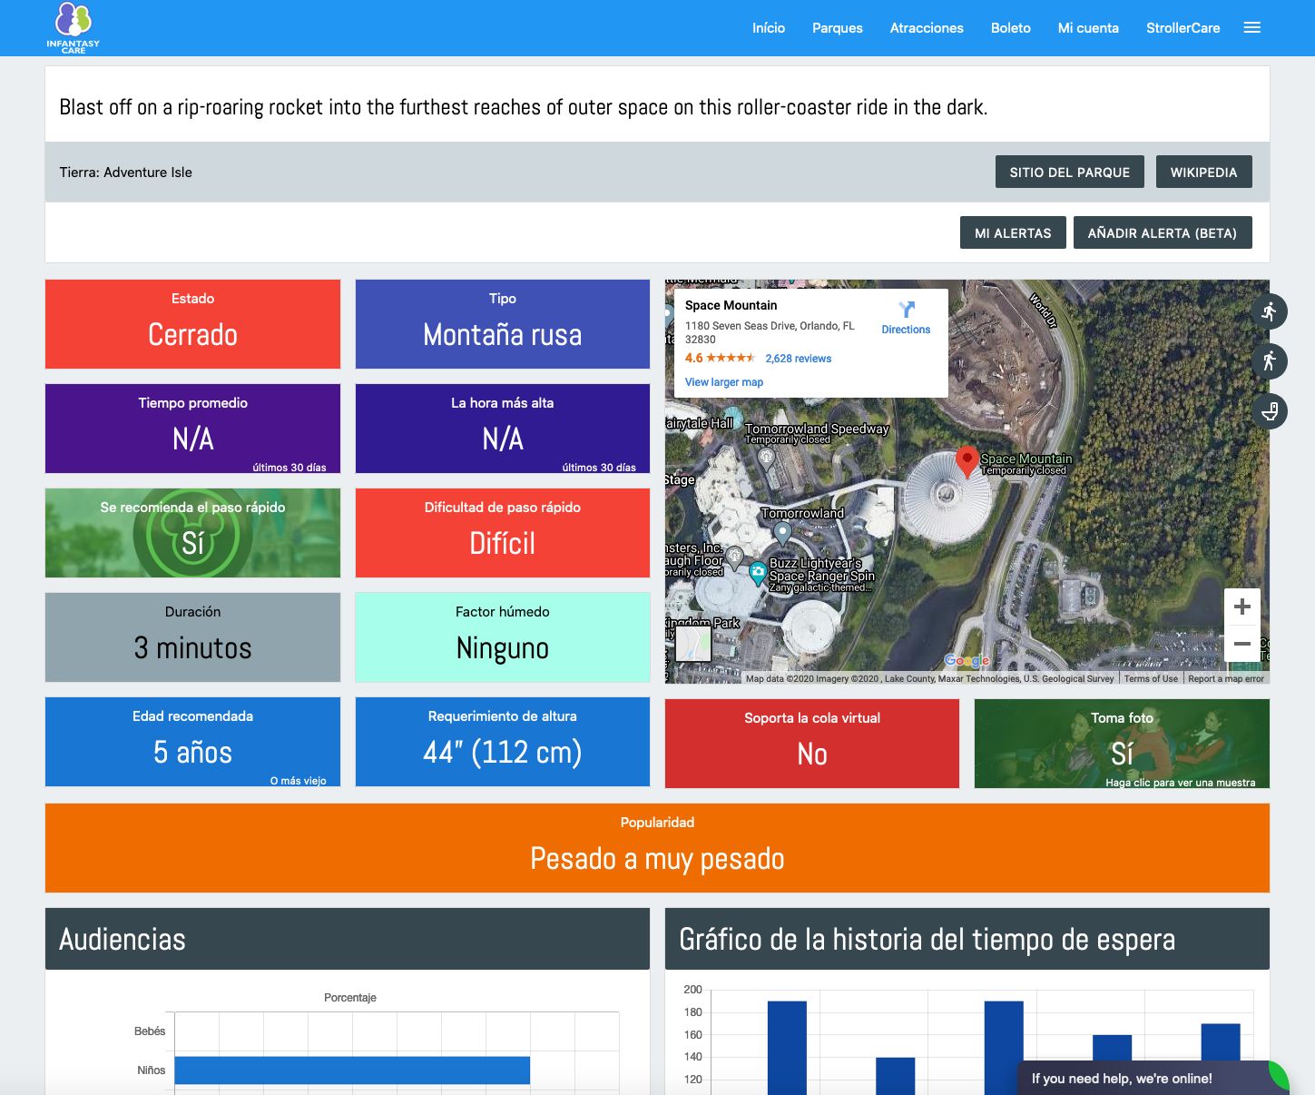The image size is (1315, 1095).
Task: Switch map layer using the bottom-left thumbnail
Action: pyautogui.click(x=693, y=645)
